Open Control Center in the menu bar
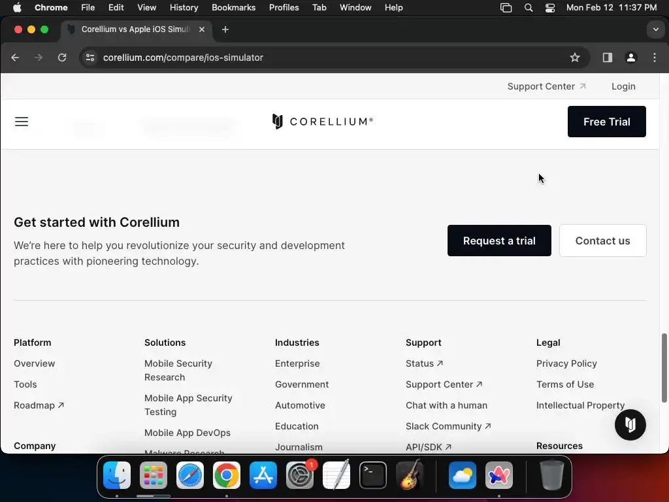 [550, 8]
